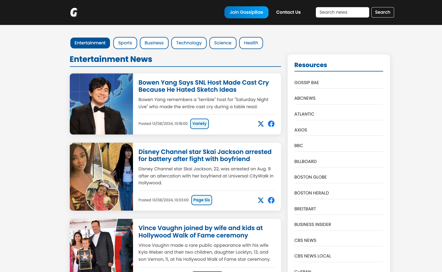
Task: Open the Bowen Yang article thumbnail
Action: click(101, 104)
